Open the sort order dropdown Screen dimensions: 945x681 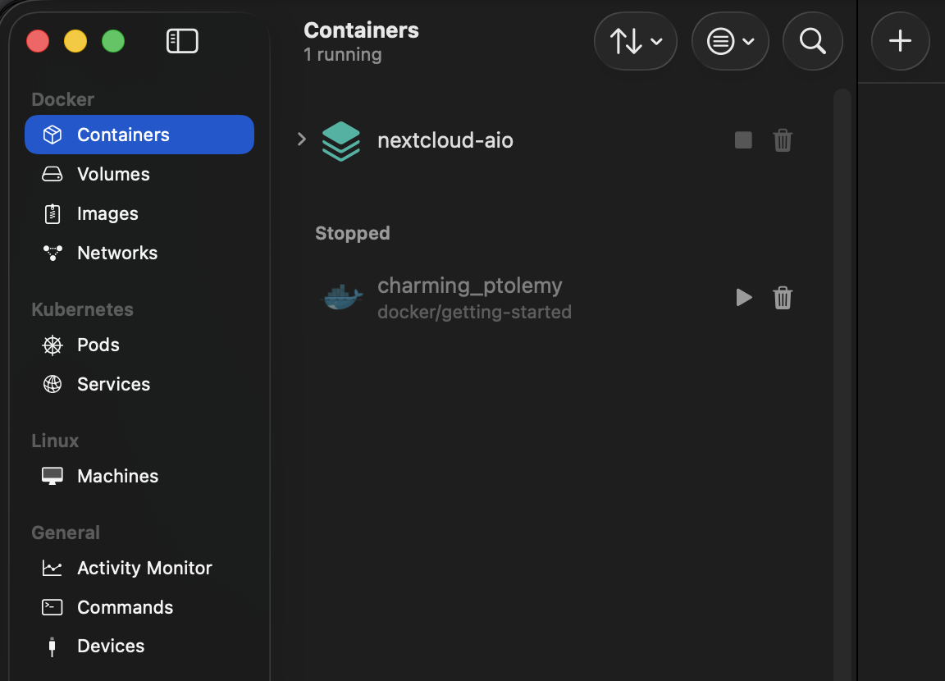(x=635, y=41)
